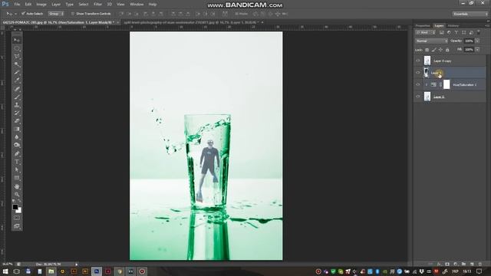Select the Rectangle shape tool

(x=17, y=178)
